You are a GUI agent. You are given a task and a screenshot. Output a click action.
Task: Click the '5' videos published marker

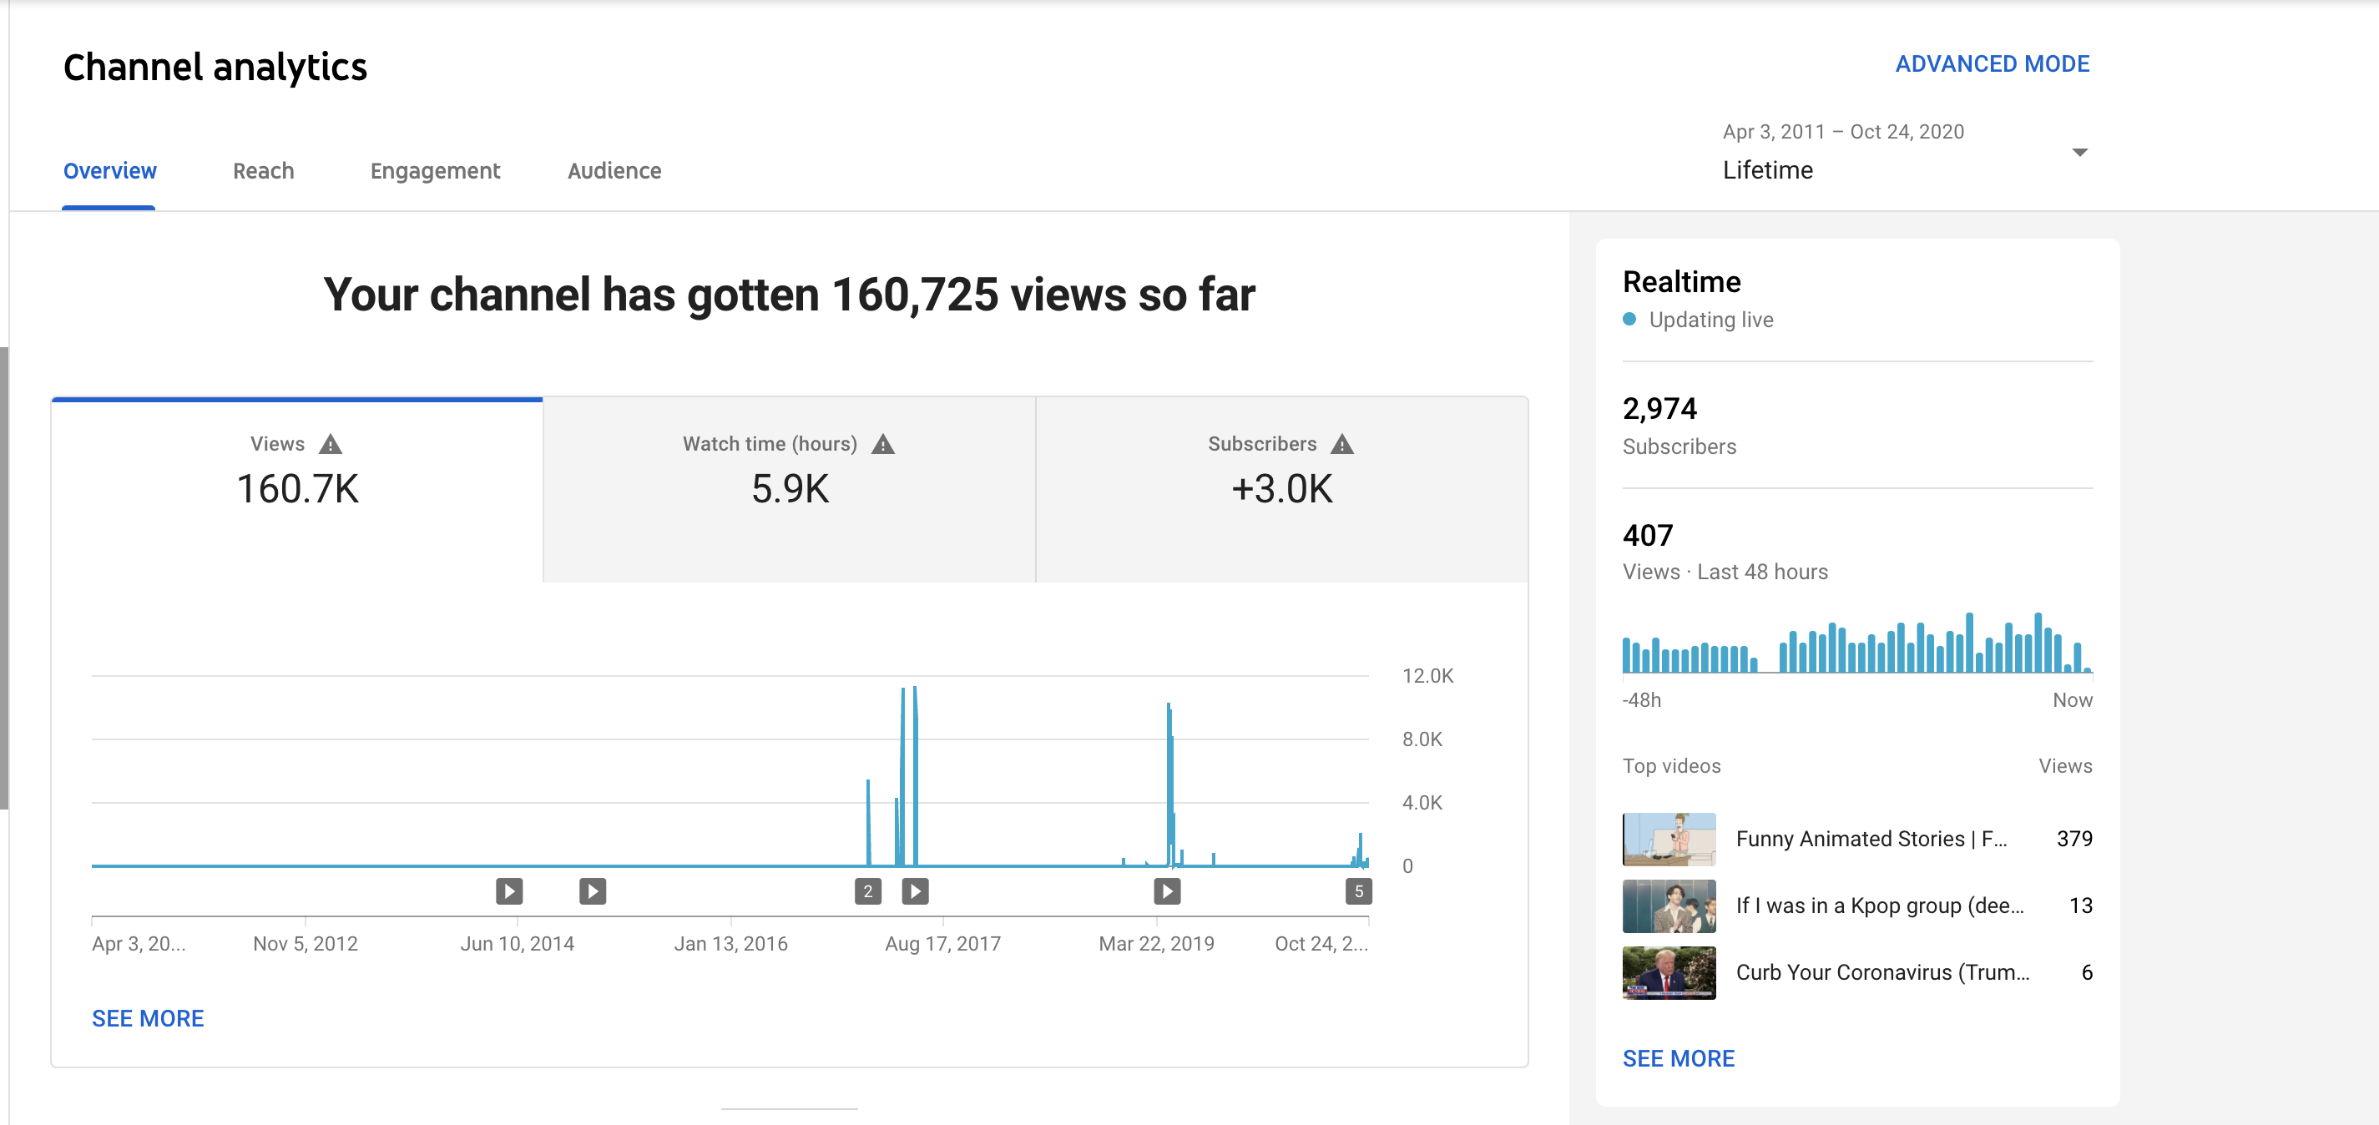pos(1357,890)
